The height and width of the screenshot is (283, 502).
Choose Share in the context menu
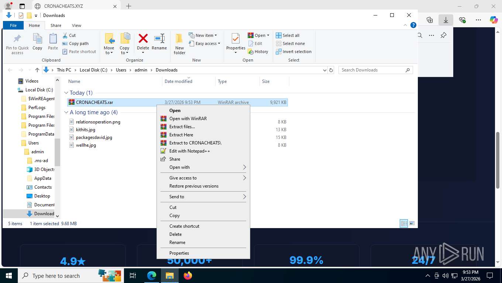tap(203, 159)
